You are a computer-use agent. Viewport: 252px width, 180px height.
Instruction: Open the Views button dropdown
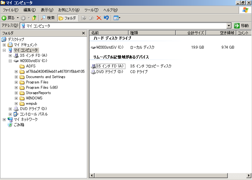pyautogui.click(x=117, y=18)
